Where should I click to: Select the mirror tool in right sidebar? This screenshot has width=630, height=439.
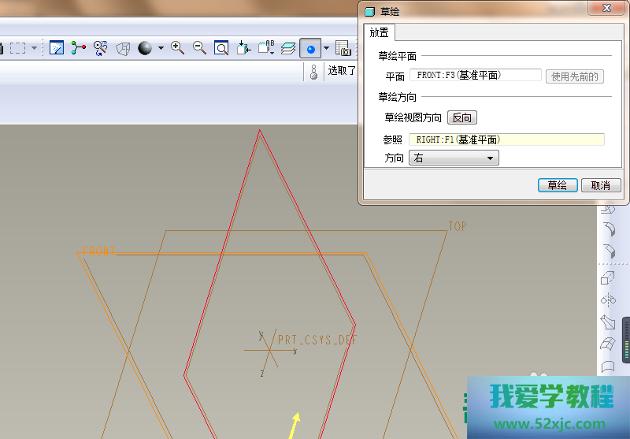(607, 299)
